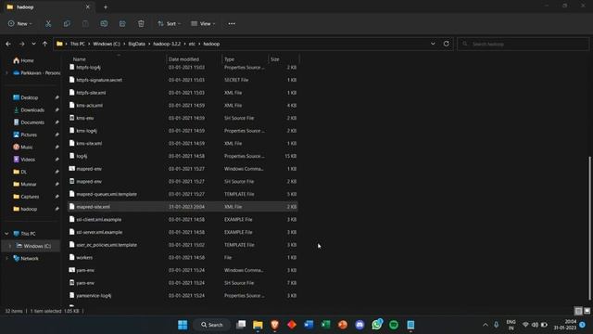Open the Sort options dropdown
Screen dimensions: 593x334
pos(169,23)
